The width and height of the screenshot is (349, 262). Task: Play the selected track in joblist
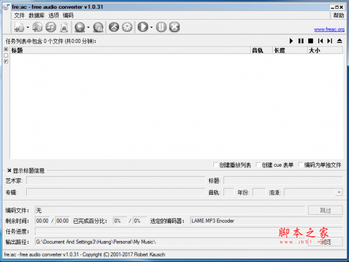click(x=291, y=41)
